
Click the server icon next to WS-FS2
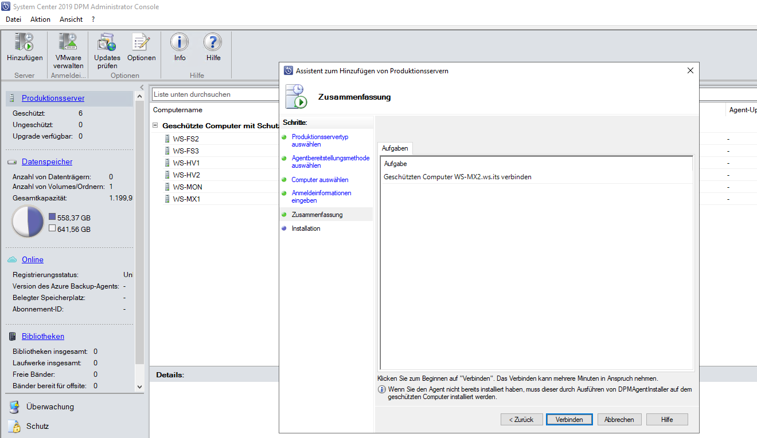[x=167, y=139]
